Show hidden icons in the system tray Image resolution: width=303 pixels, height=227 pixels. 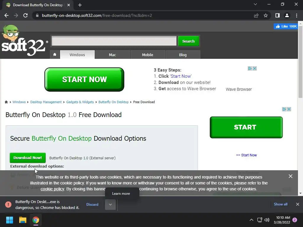252,220
